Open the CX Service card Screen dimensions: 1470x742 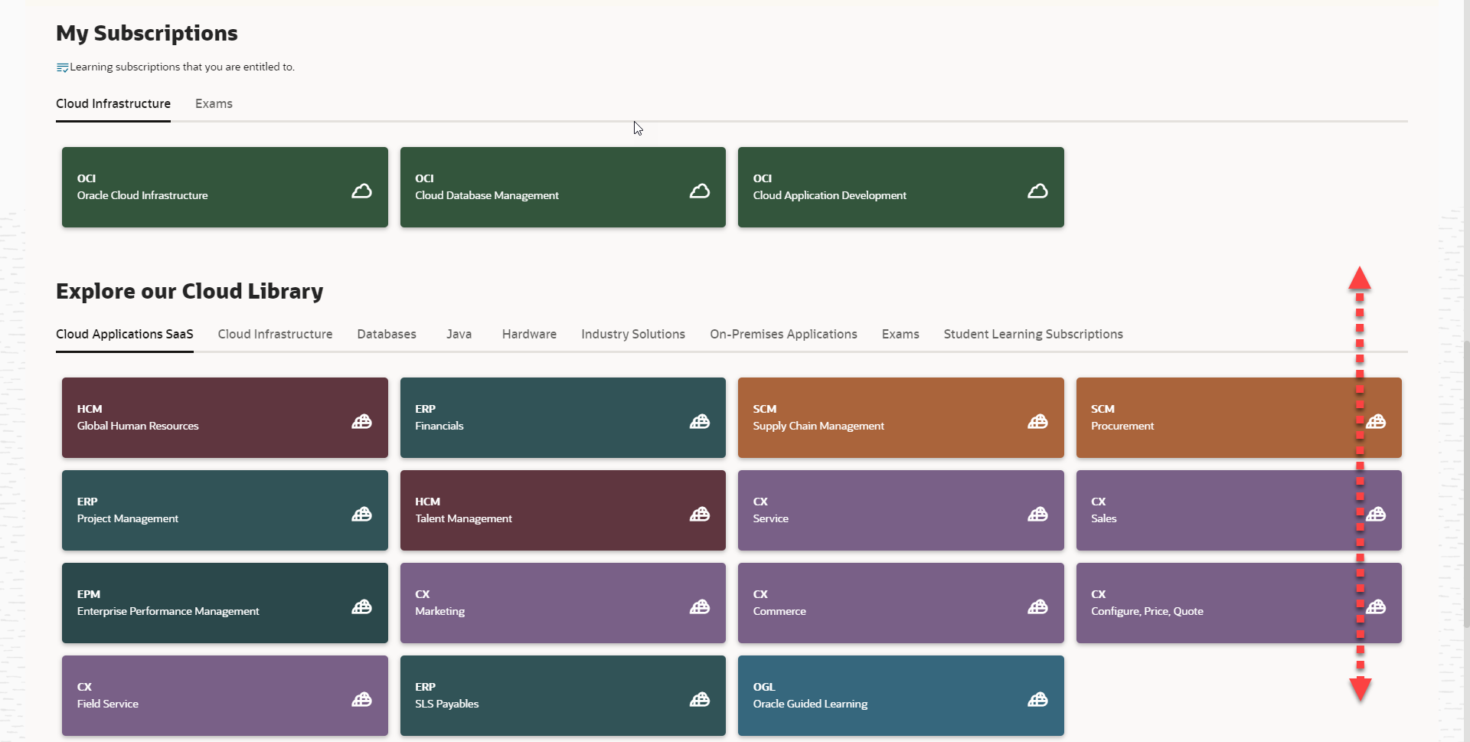point(901,510)
